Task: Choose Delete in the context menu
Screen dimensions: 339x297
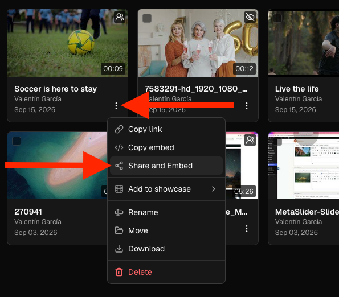Action: click(x=166, y=272)
